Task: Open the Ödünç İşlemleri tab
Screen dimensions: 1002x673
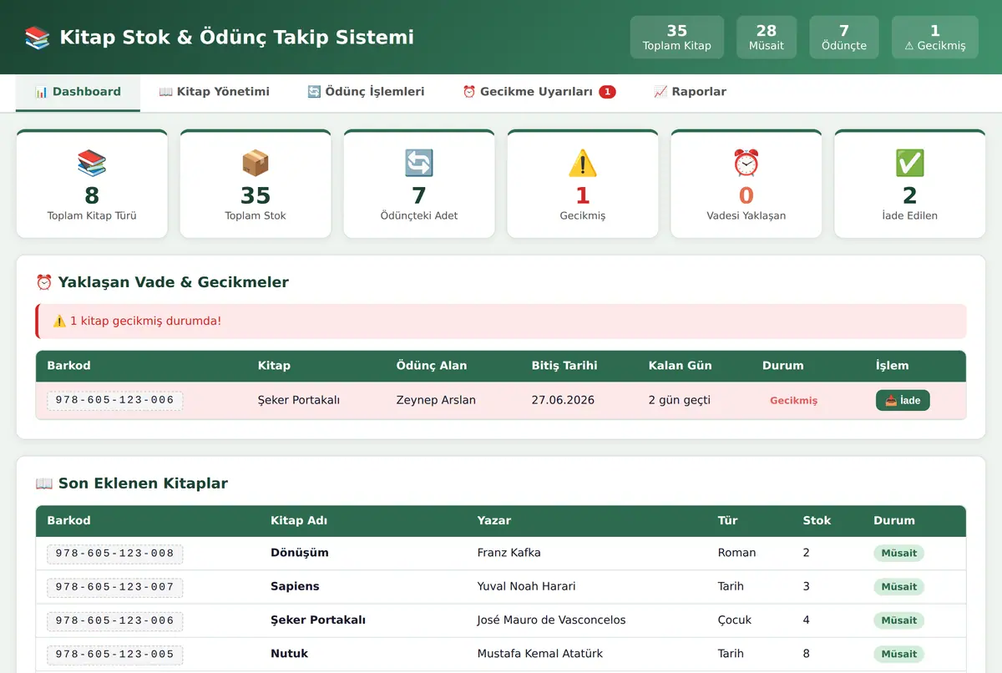Action: 366,92
